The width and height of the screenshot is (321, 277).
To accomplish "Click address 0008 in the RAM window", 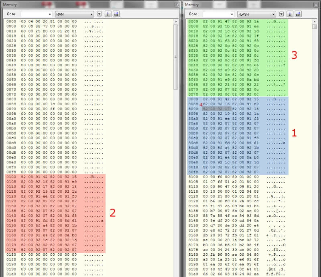I will click(x=11, y=26).
